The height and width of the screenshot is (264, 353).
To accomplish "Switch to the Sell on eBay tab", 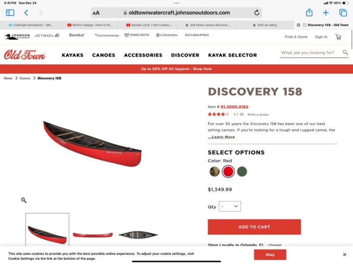I will tap(265, 25).
